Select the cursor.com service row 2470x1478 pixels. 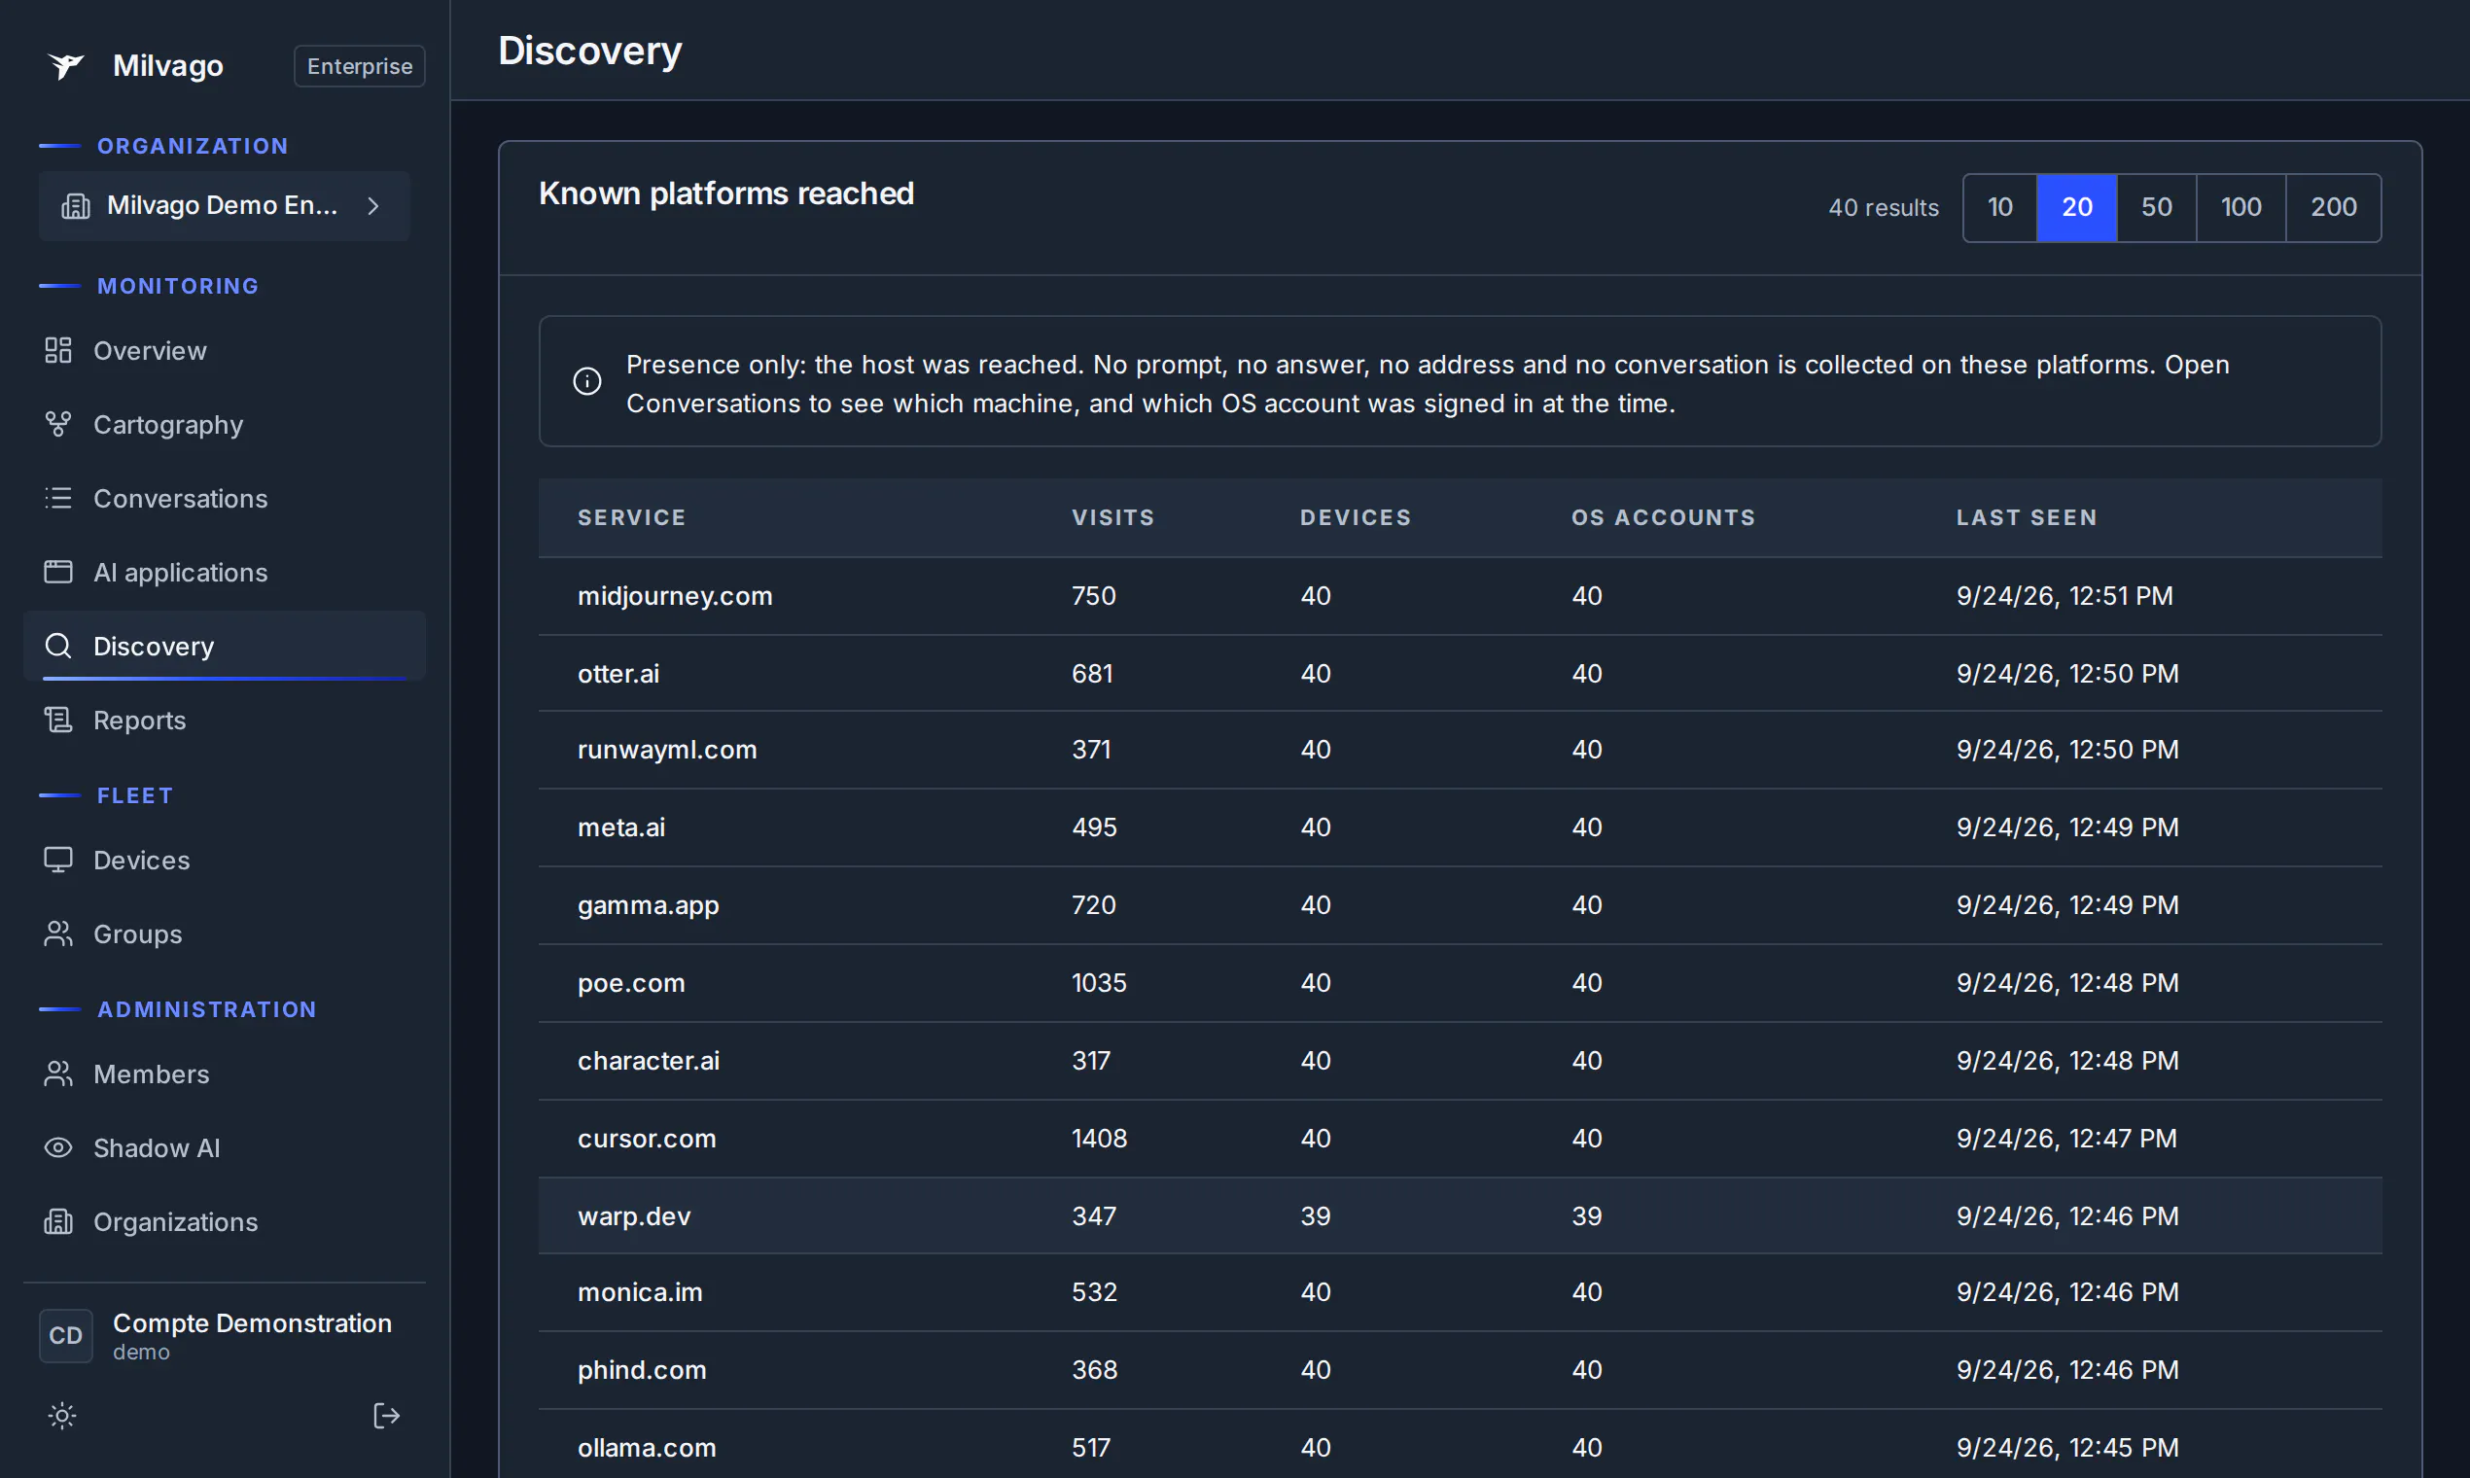(x=1460, y=1138)
